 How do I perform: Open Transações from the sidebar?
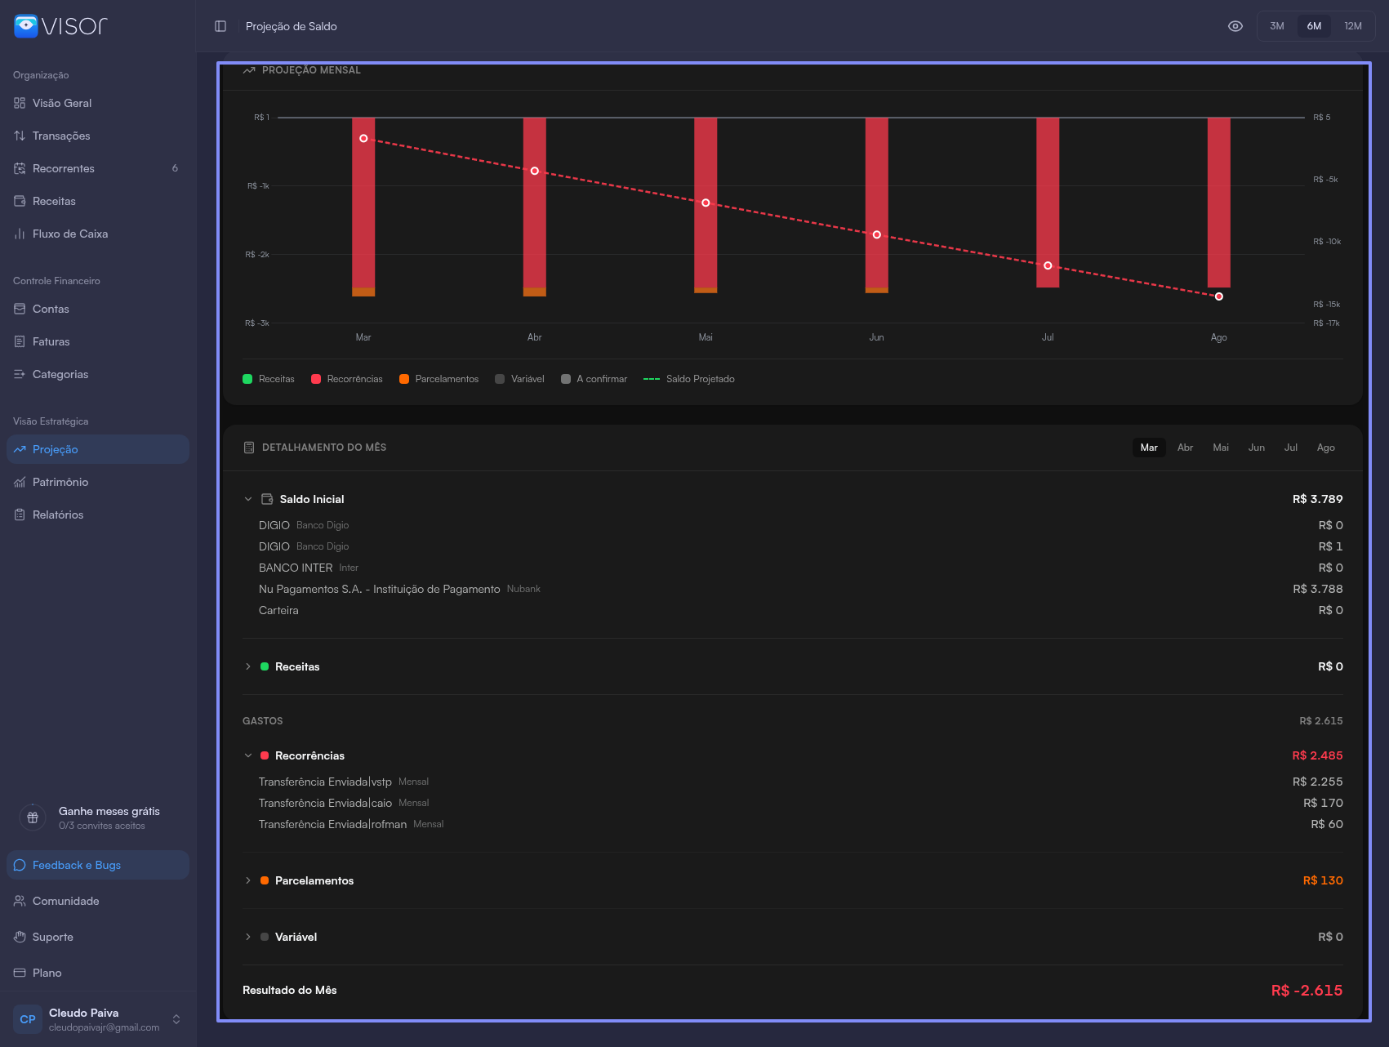pyautogui.click(x=61, y=136)
